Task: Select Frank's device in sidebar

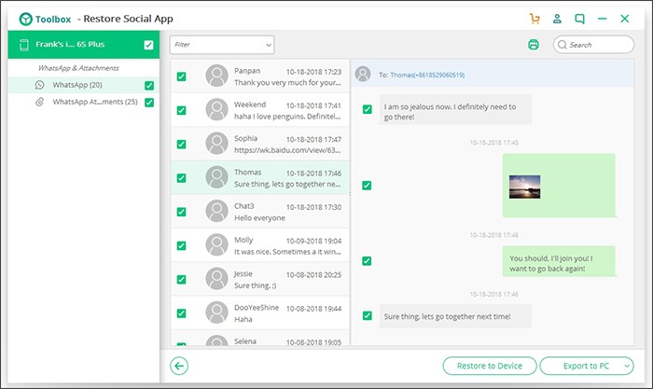Action: pos(84,45)
